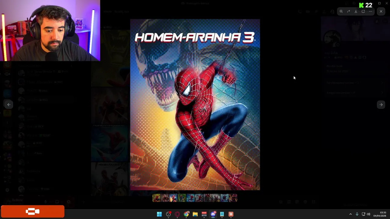
Task: Maximize the Discord window
Action: [x=379, y=3]
